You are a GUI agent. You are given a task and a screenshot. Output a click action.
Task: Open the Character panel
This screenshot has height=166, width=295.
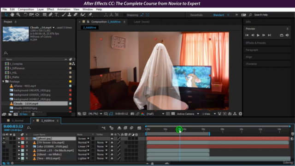tap(251, 64)
